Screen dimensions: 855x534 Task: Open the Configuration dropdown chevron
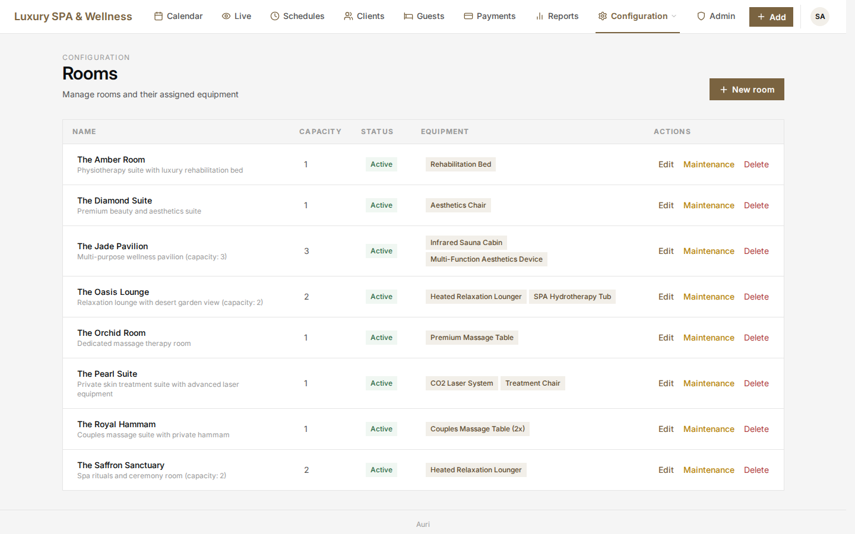(675, 17)
